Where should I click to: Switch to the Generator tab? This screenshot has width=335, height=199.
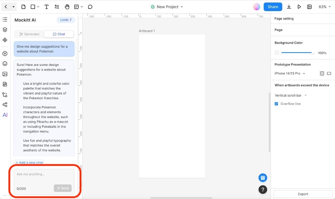(x=29, y=34)
